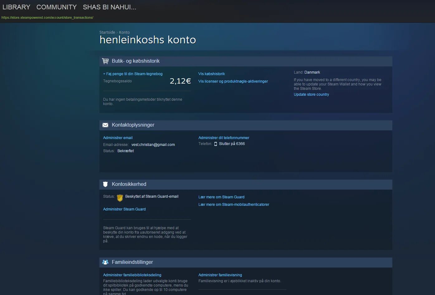Click the email address vest.christian@gmail.com
The width and height of the screenshot is (435, 295).
point(153,145)
